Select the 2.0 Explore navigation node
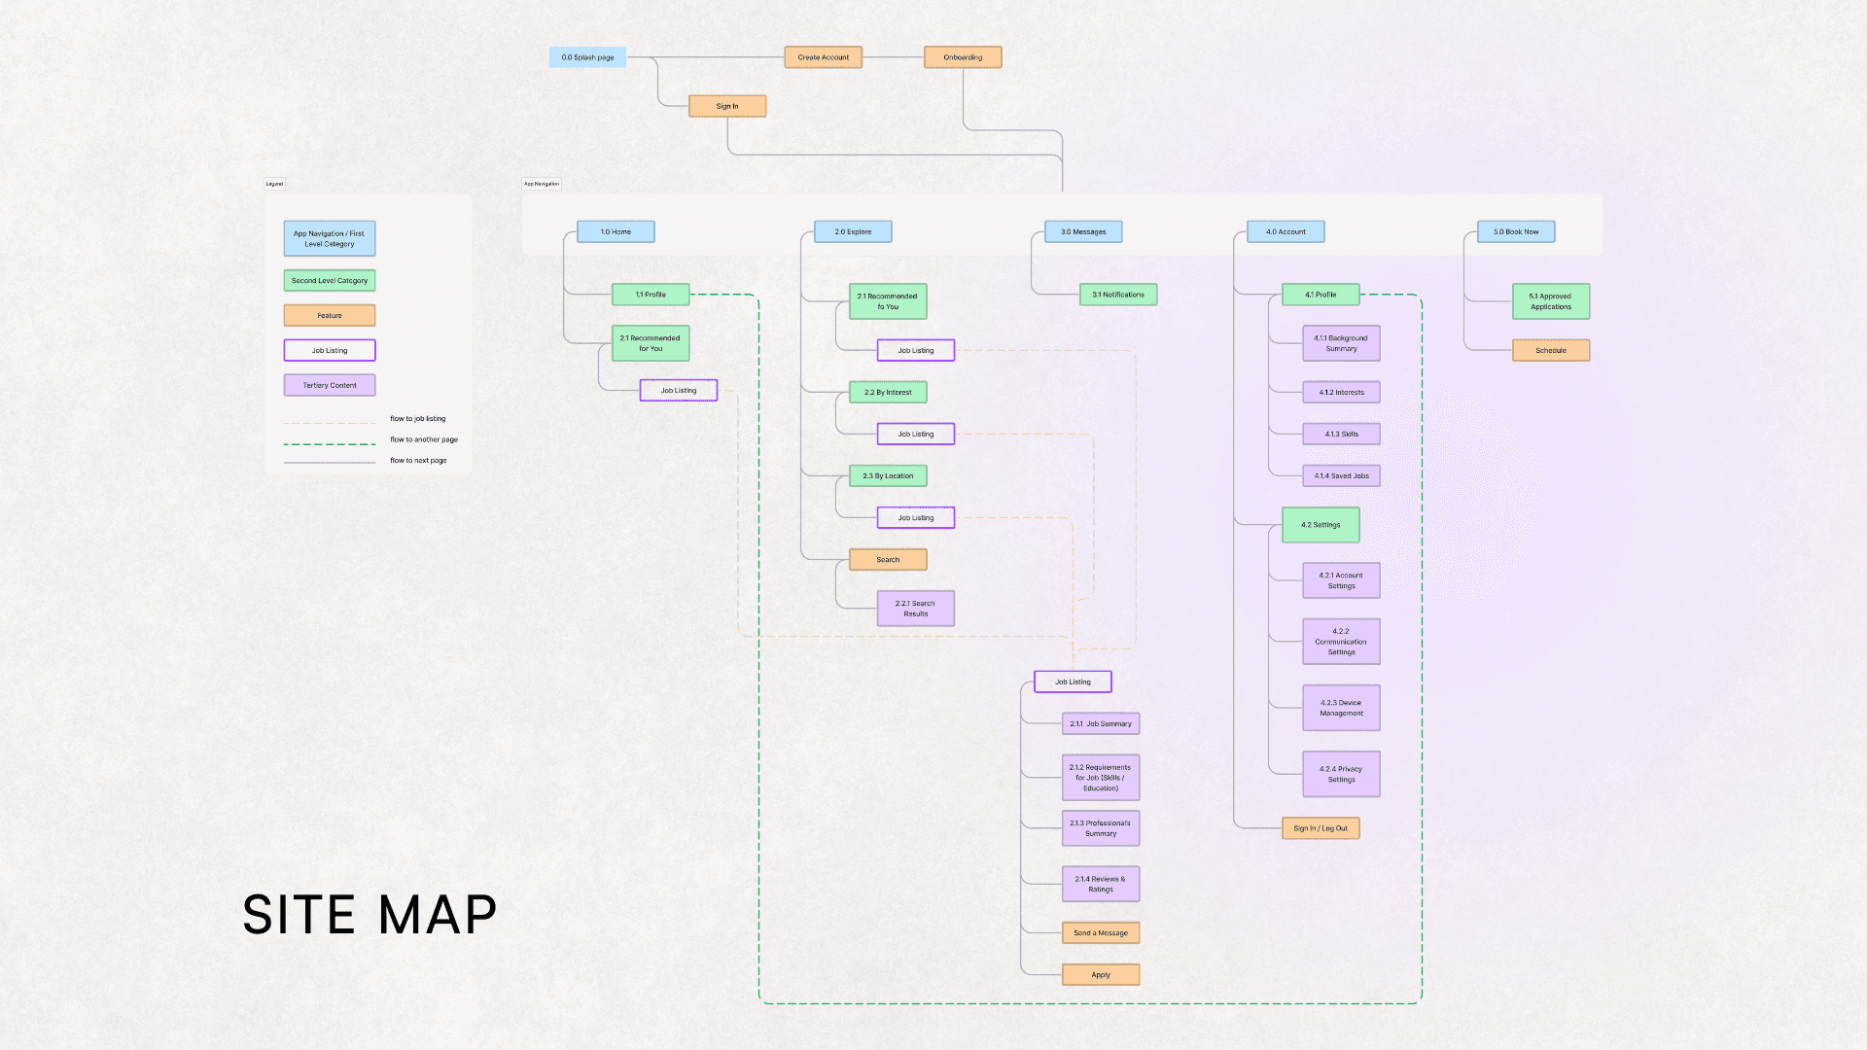This screenshot has width=1867, height=1050. 852,231
